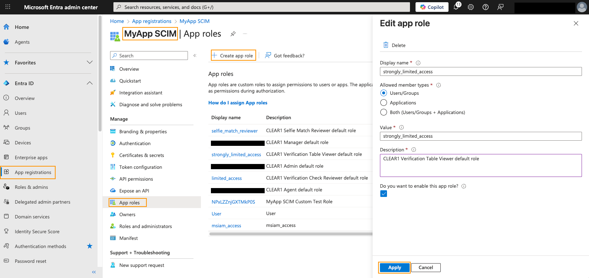
Task: Click the Enterprise apps icon in sidebar
Action: (x=6, y=157)
